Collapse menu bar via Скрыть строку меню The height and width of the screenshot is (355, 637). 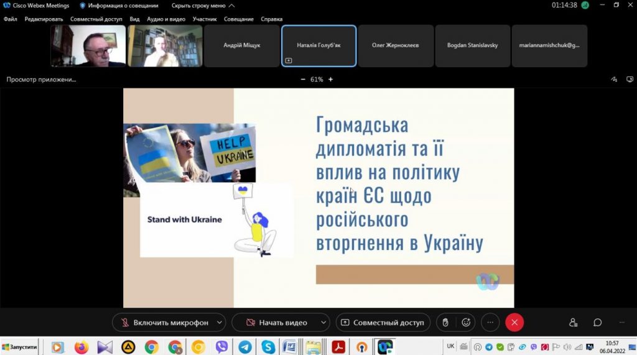point(202,6)
